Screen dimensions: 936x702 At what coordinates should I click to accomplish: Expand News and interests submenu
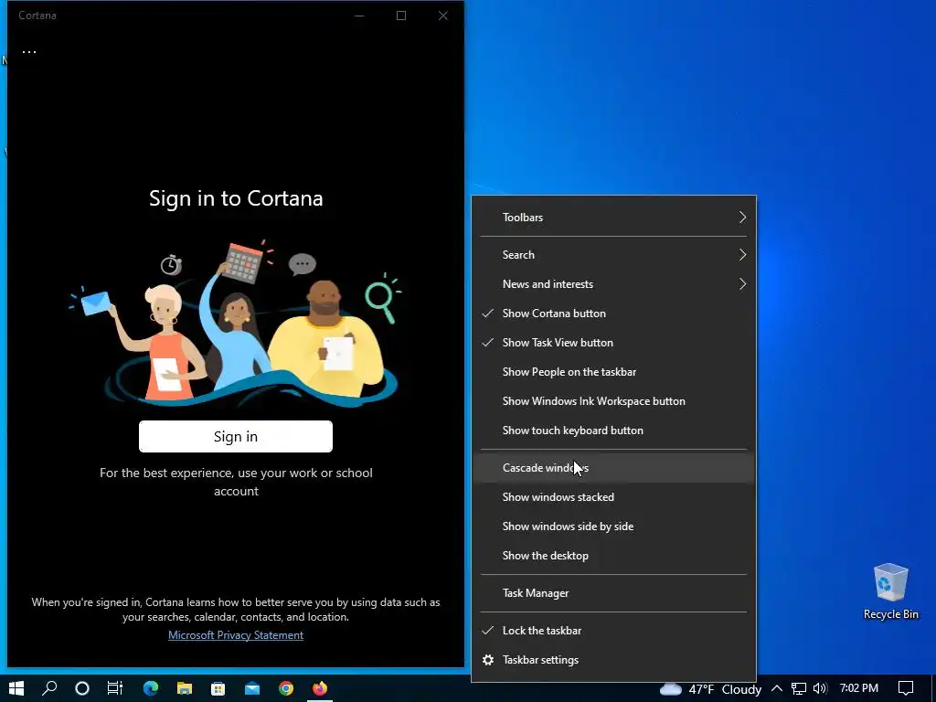coord(613,284)
